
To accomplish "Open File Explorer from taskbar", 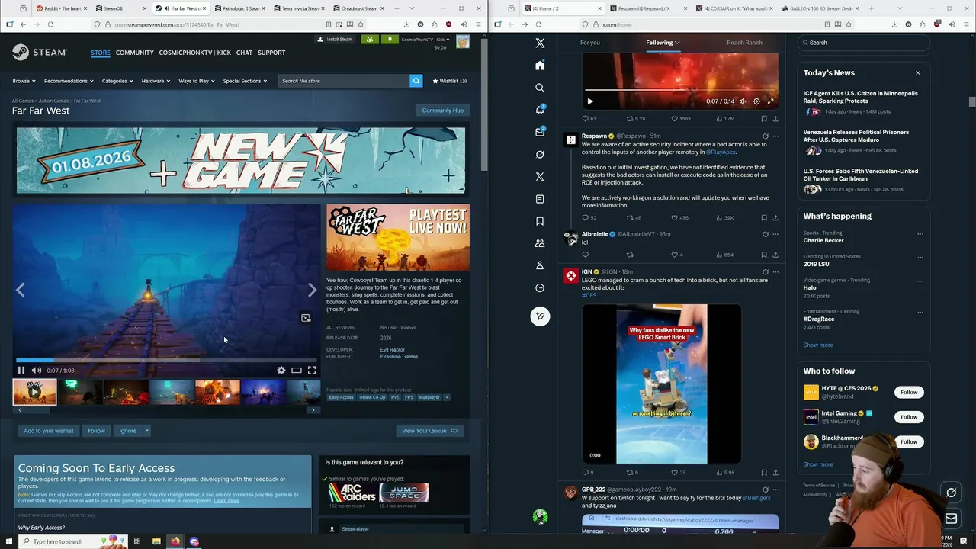I will 156,541.
